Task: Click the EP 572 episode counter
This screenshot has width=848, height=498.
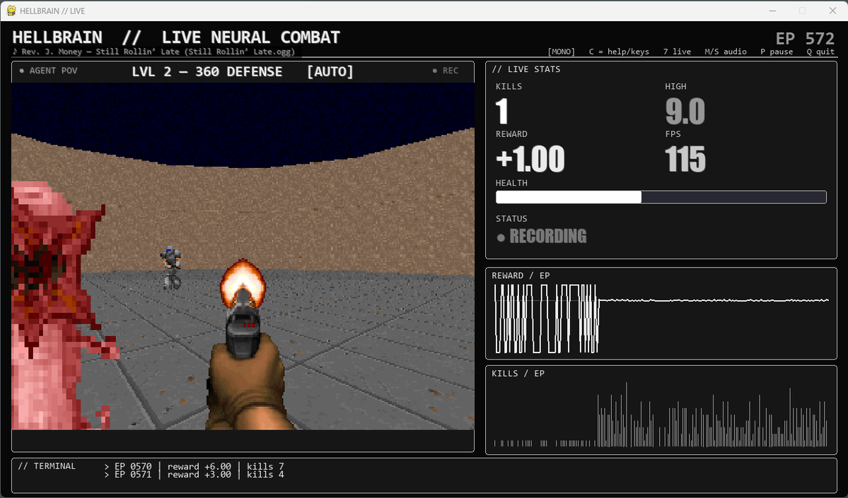Action: coord(805,38)
